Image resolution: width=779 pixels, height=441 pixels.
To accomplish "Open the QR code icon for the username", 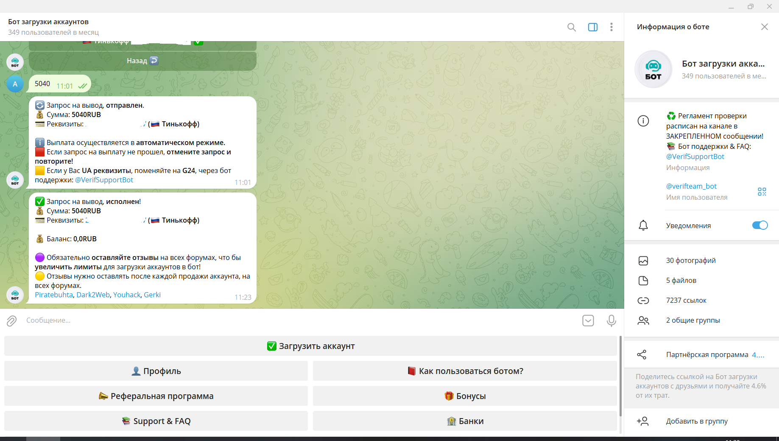I will click(762, 192).
